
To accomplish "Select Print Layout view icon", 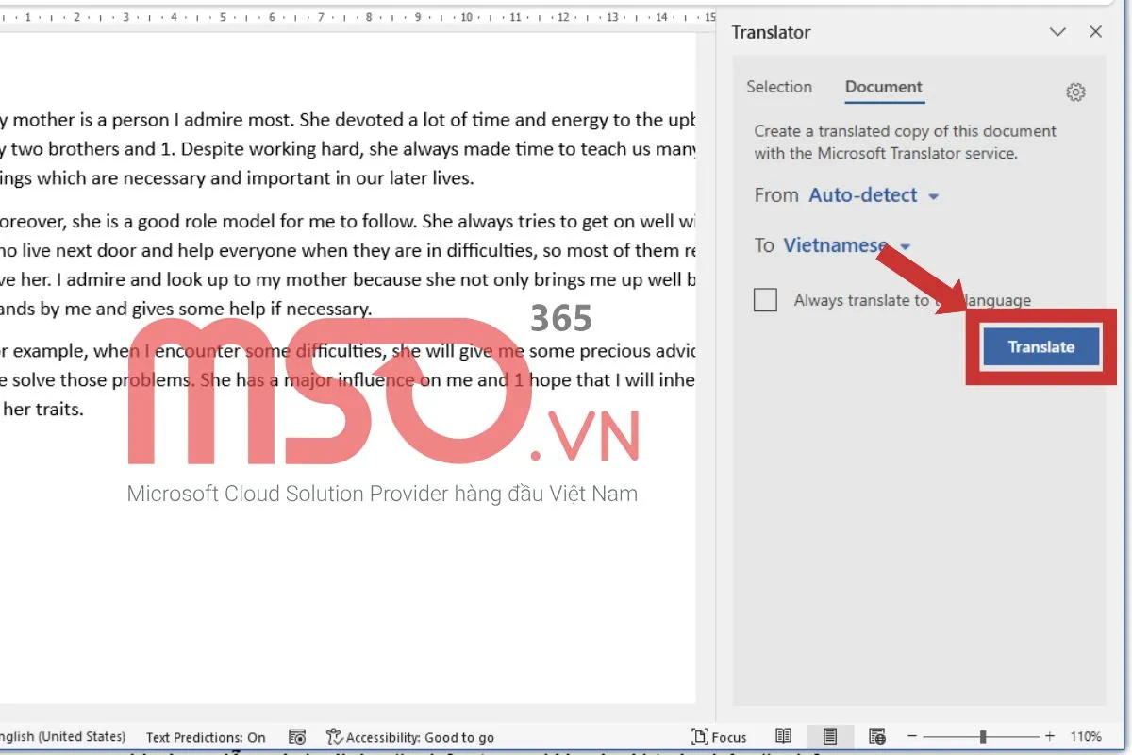I will (x=830, y=736).
